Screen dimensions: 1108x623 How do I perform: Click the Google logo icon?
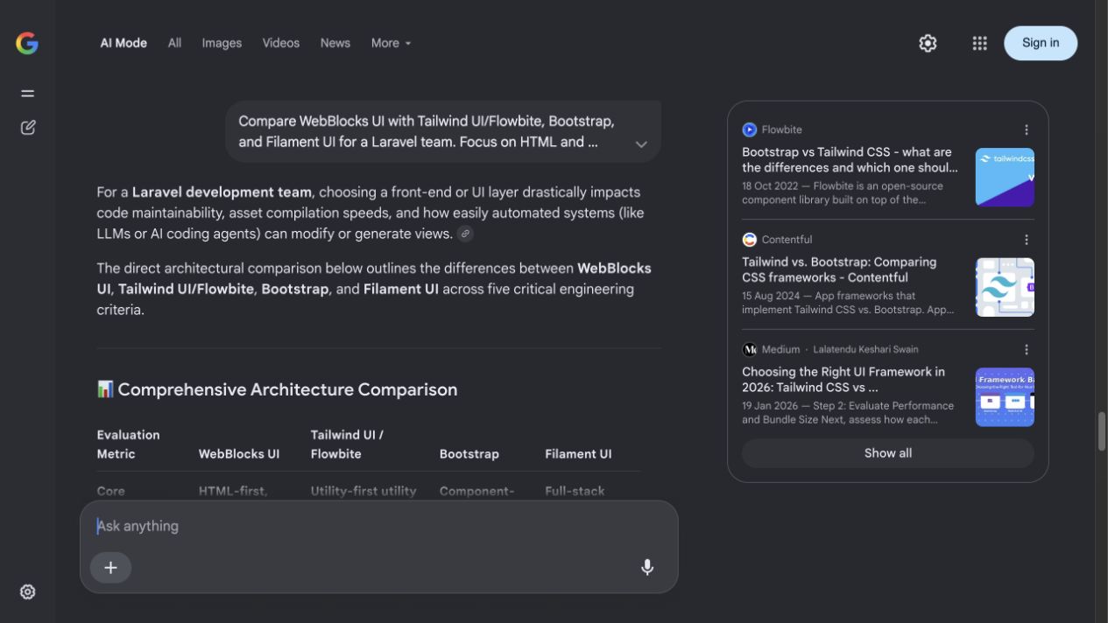tap(27, 43)
